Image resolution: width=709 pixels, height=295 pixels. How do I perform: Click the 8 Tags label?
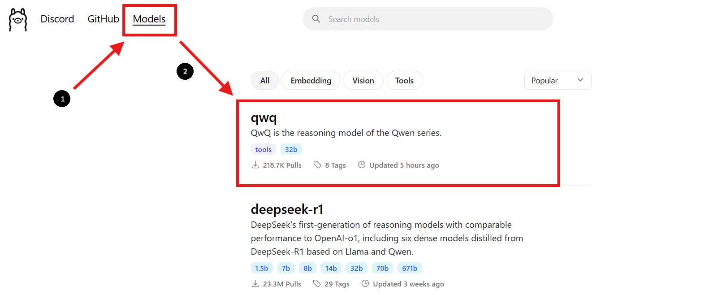point(336,165)
